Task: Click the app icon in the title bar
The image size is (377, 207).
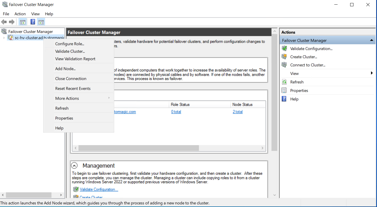Action: 5,4
